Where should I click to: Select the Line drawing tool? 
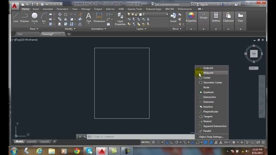tap(16, 17)
